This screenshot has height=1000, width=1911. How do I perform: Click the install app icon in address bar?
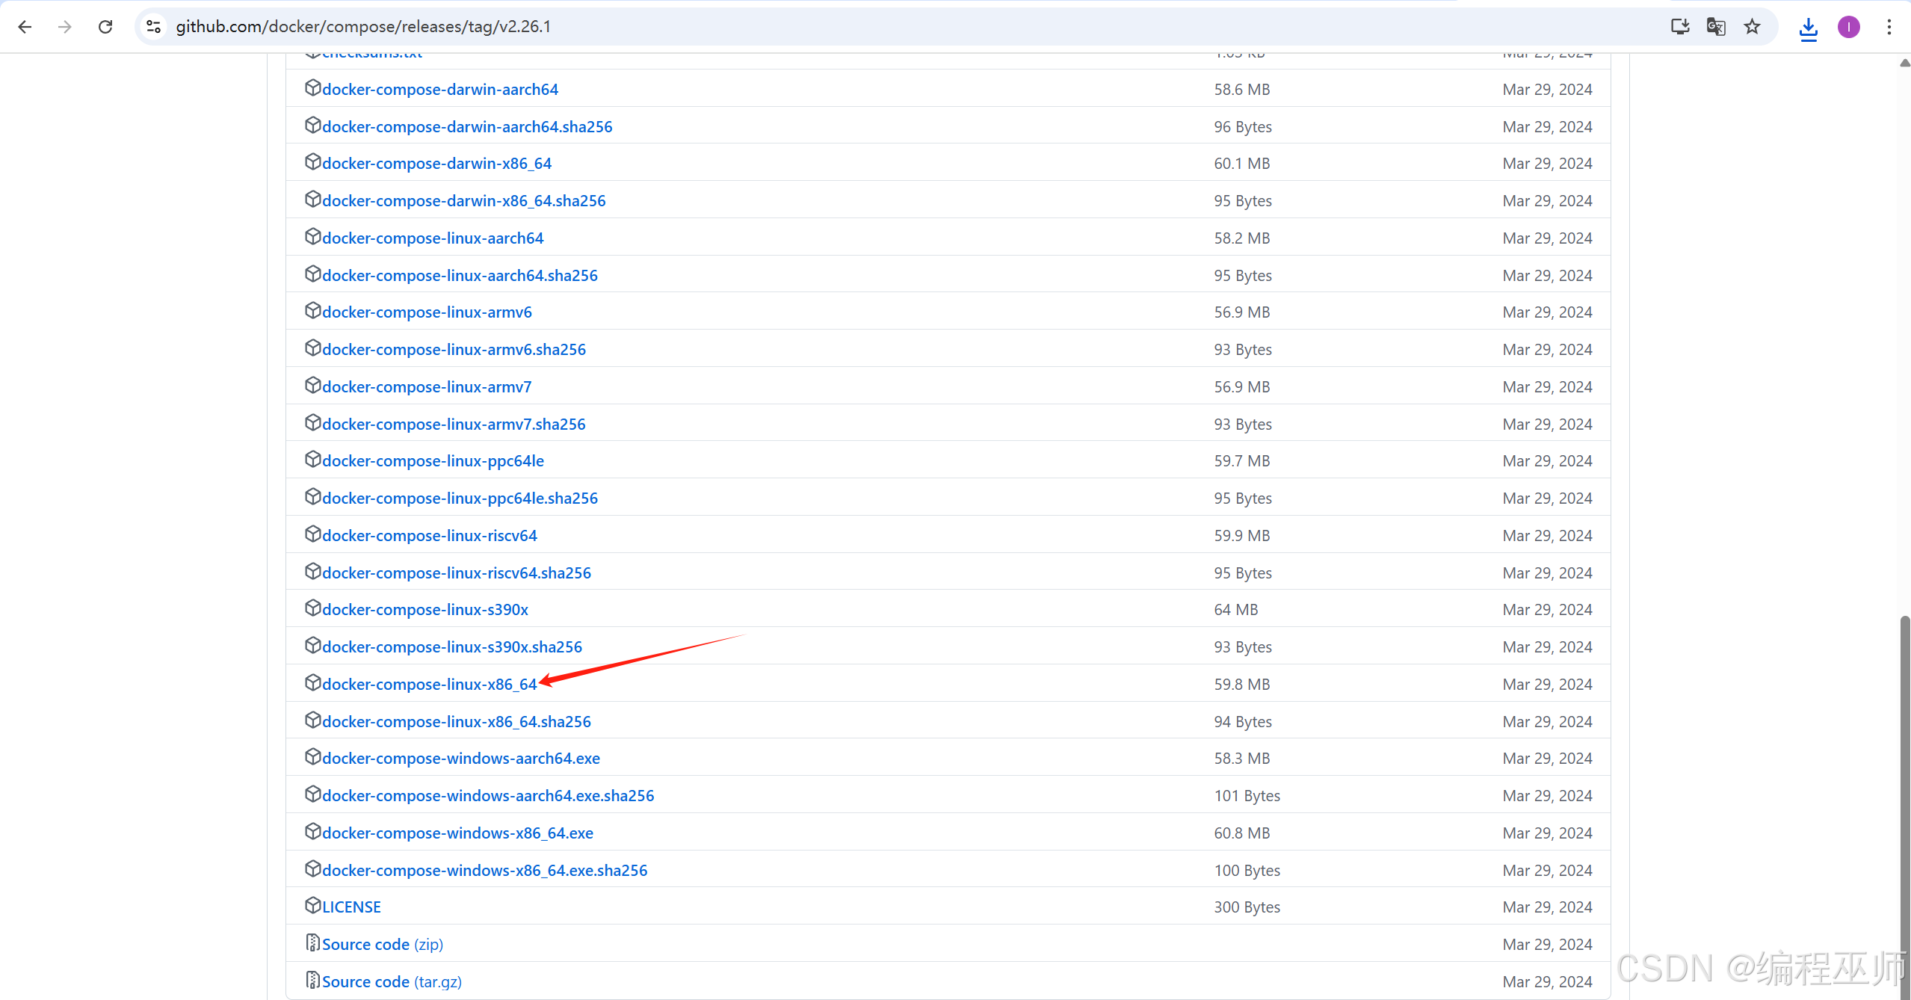(1680, 27)
